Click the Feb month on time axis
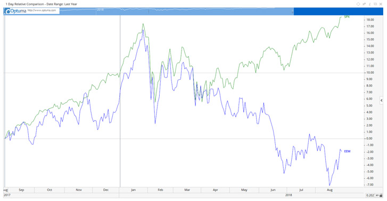 tap(160, 190)
